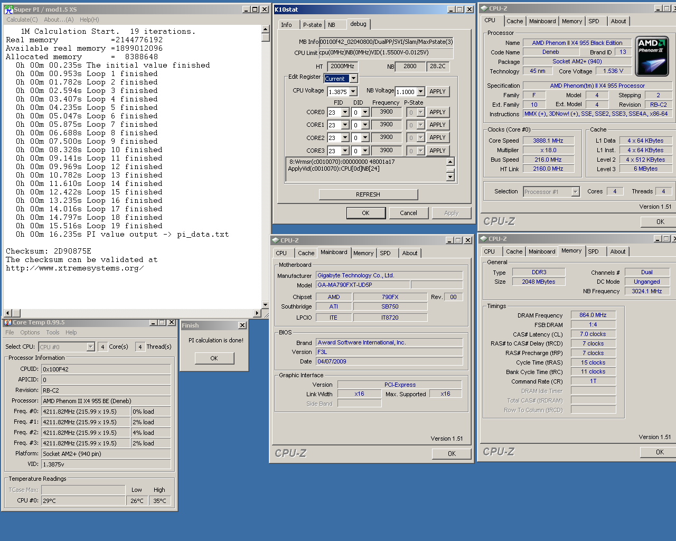The image size is (676, 541).
Task: Open the Edit Register dropdown showing Current
Action: pyautogui.click(x=354, y=78)
